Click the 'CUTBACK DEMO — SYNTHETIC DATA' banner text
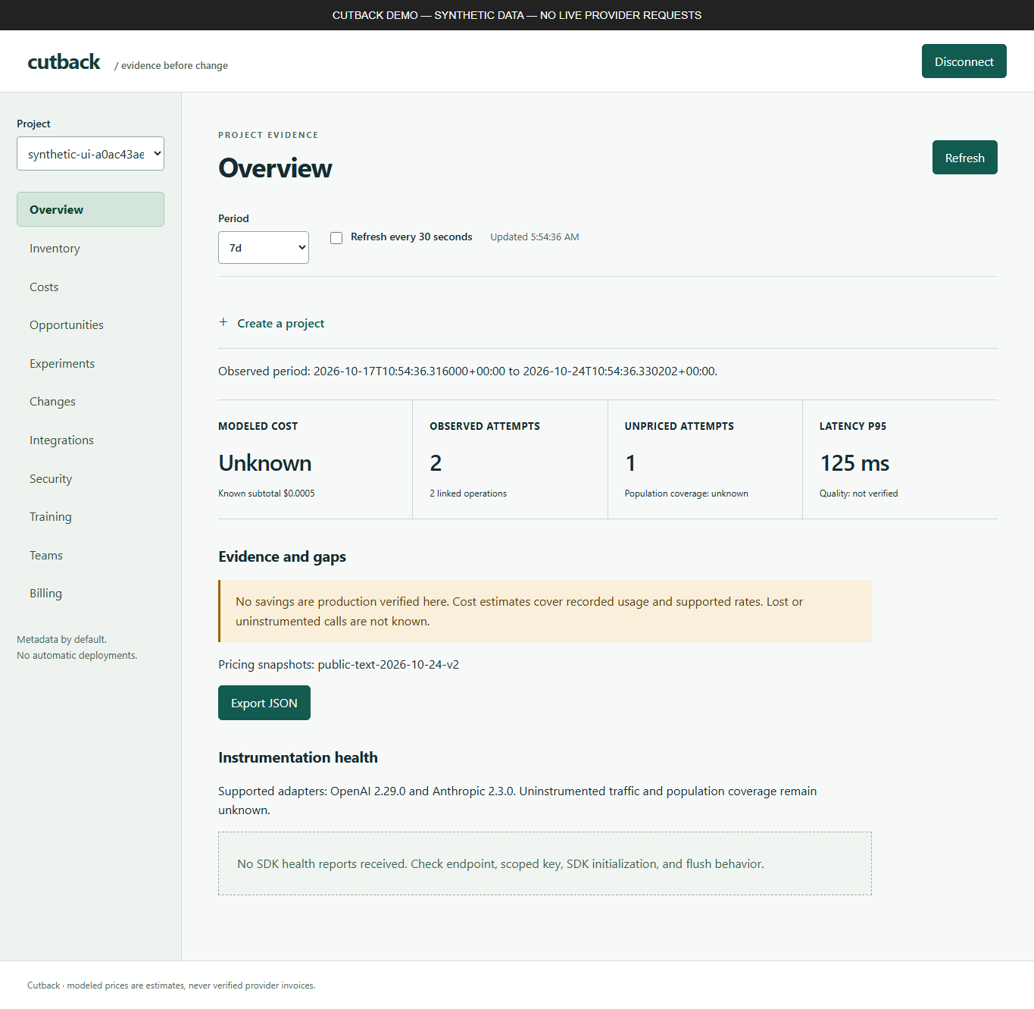 517,15
